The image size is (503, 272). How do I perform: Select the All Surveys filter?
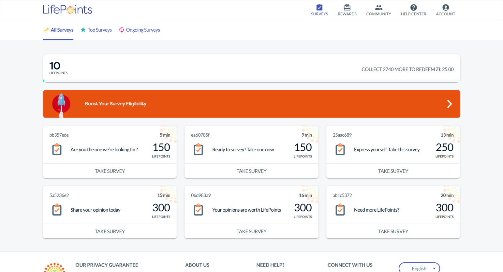(x=61, y=30)
